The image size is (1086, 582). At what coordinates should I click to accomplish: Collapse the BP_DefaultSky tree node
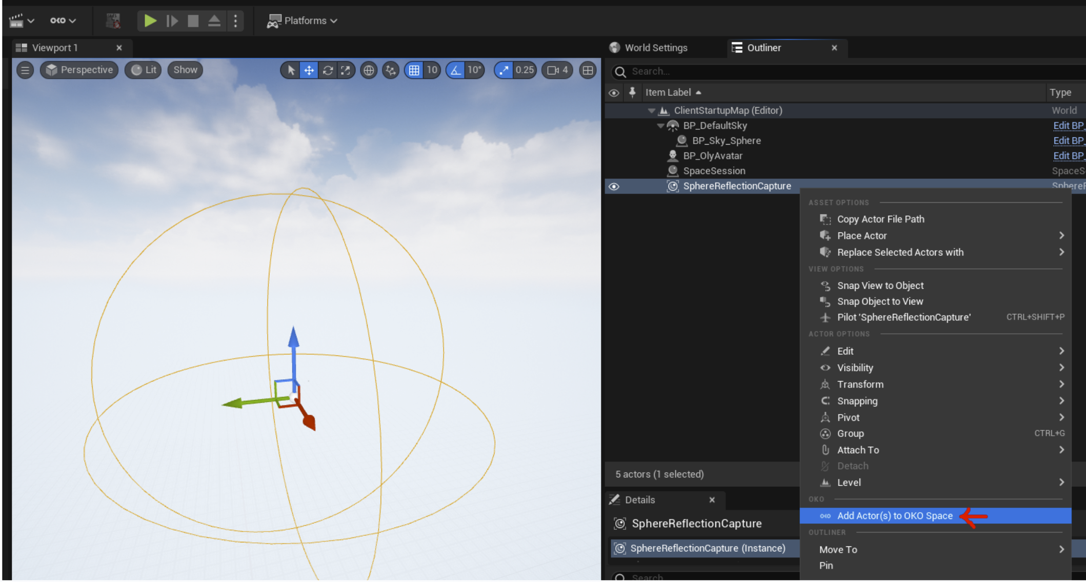tap(660, 126)
